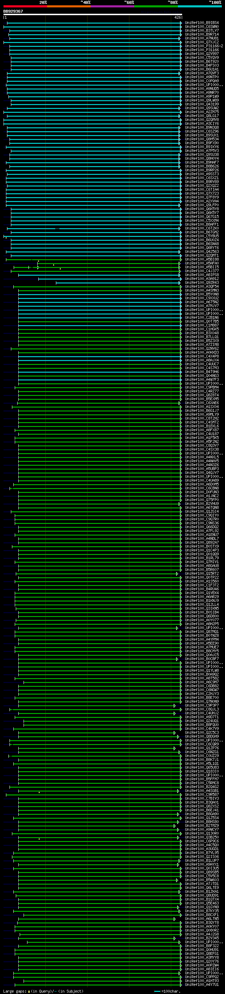Click hit label UniRef100_A0KKD3
This screenshot has width=225, height=994.
pos(201,352)
